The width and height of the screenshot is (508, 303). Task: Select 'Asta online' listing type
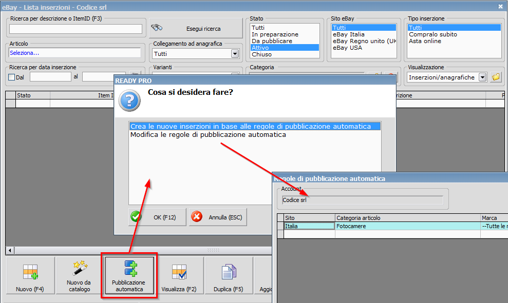pos(454,41)
